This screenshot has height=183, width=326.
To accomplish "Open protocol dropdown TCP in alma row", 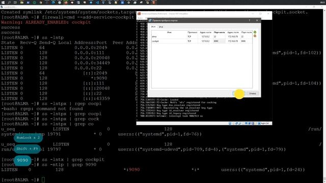I will click(193, 37).
